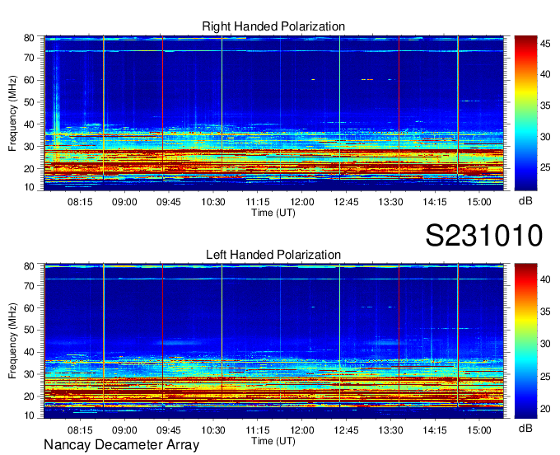
Task: Click 'Frequency (MHz)' label of Right Handed plot
Action: 12,113
